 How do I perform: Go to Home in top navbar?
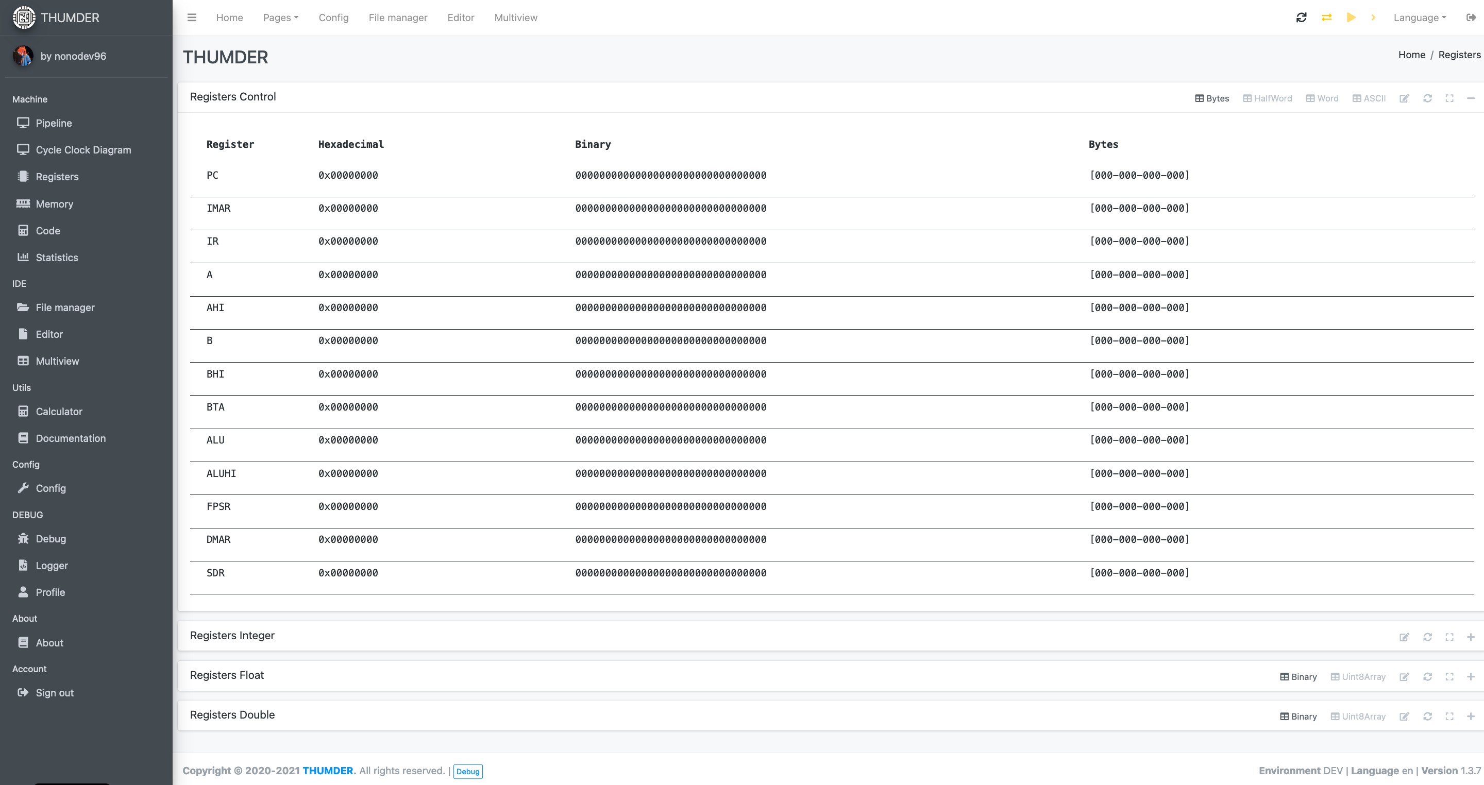pos(229,18)
